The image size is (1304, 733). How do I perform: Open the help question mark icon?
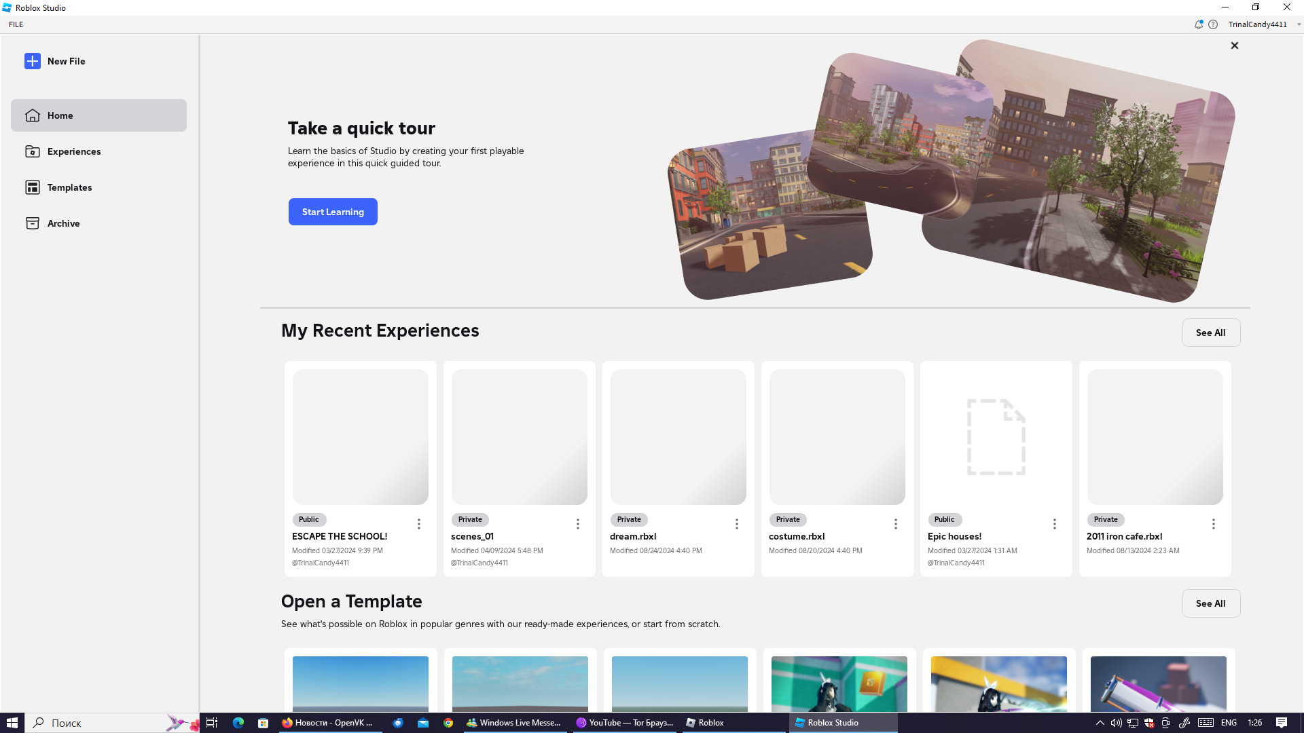click(1213, 24)
